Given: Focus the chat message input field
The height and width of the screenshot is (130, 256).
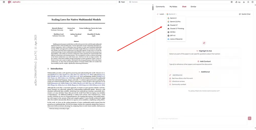Looking at the screenshot, I should [202, 121].
